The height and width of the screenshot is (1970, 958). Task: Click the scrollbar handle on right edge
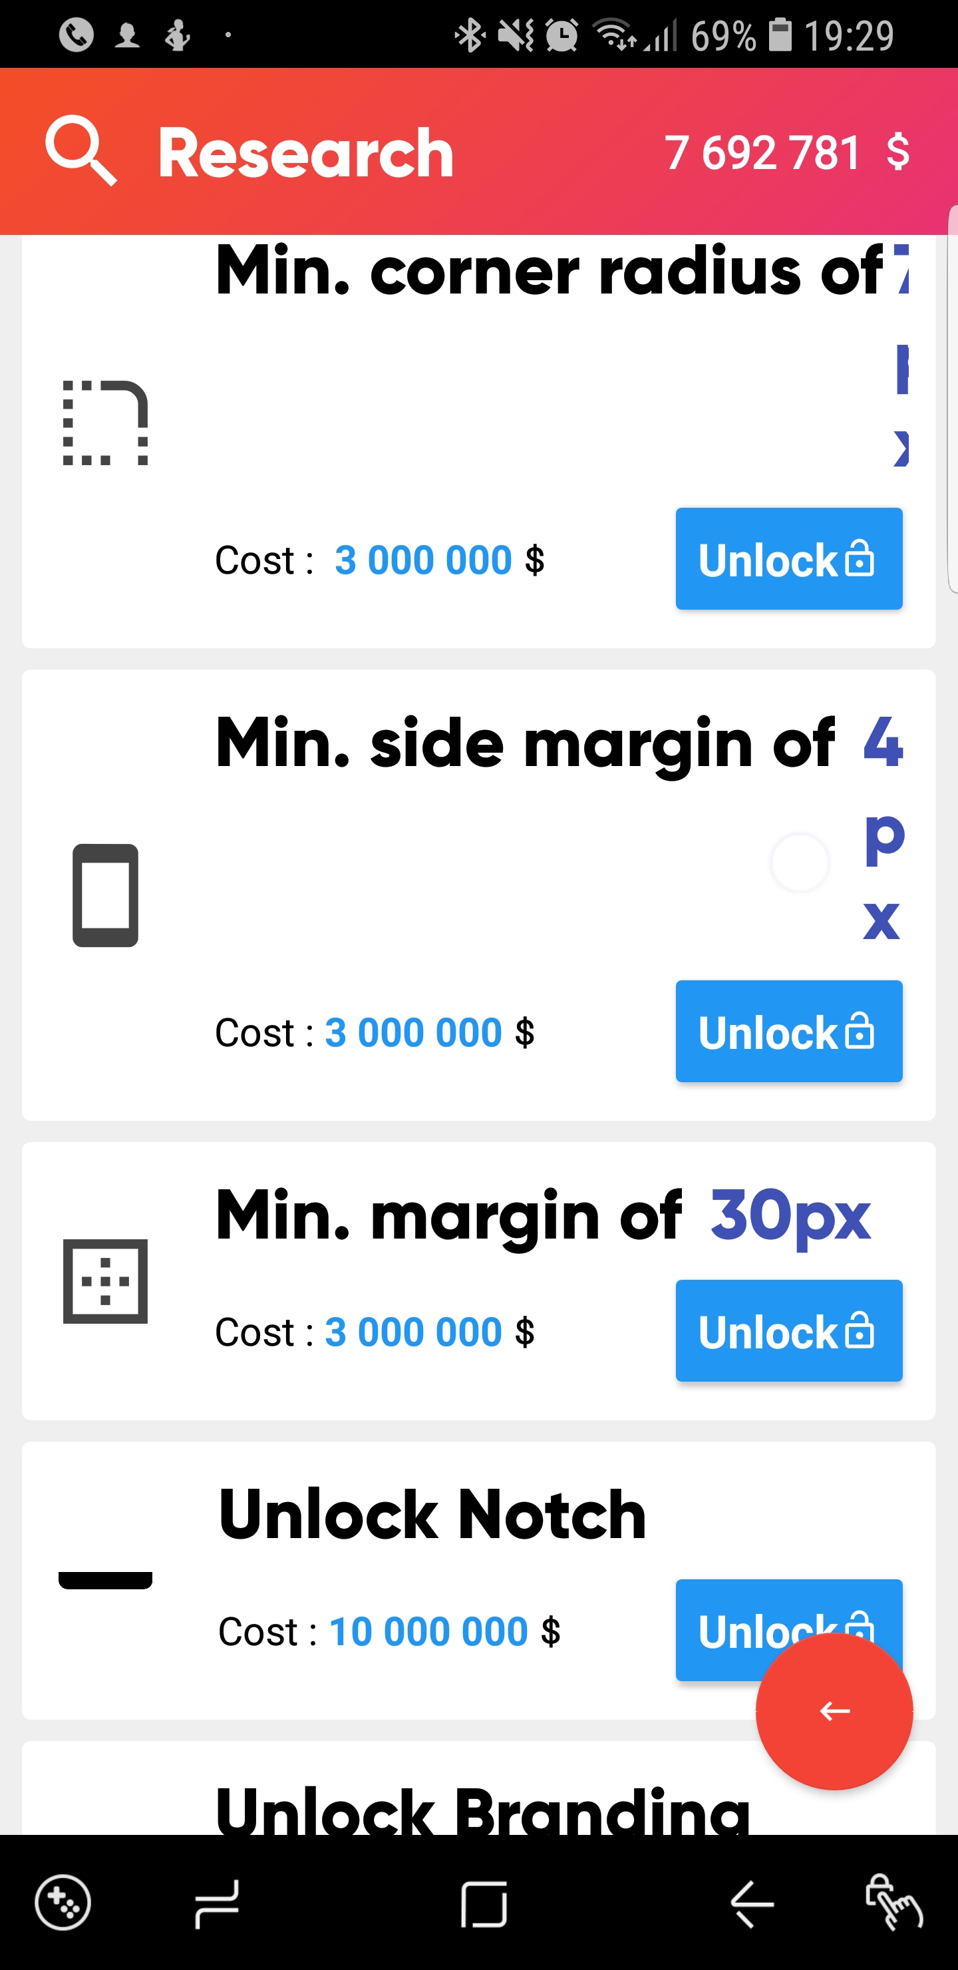[952, 399]
